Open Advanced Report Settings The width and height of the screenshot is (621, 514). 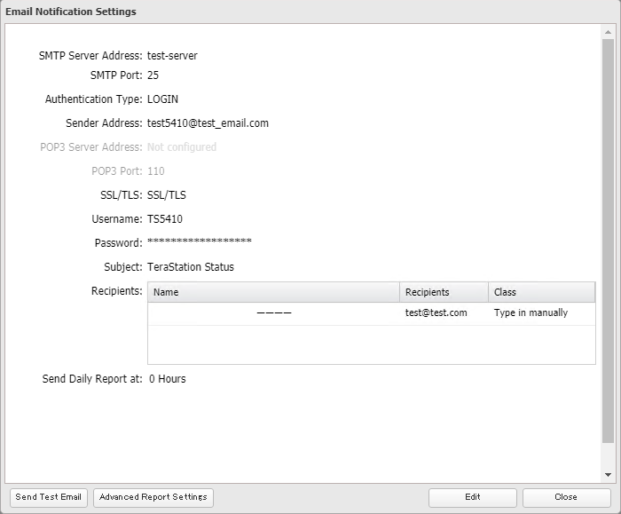(153, 497)
